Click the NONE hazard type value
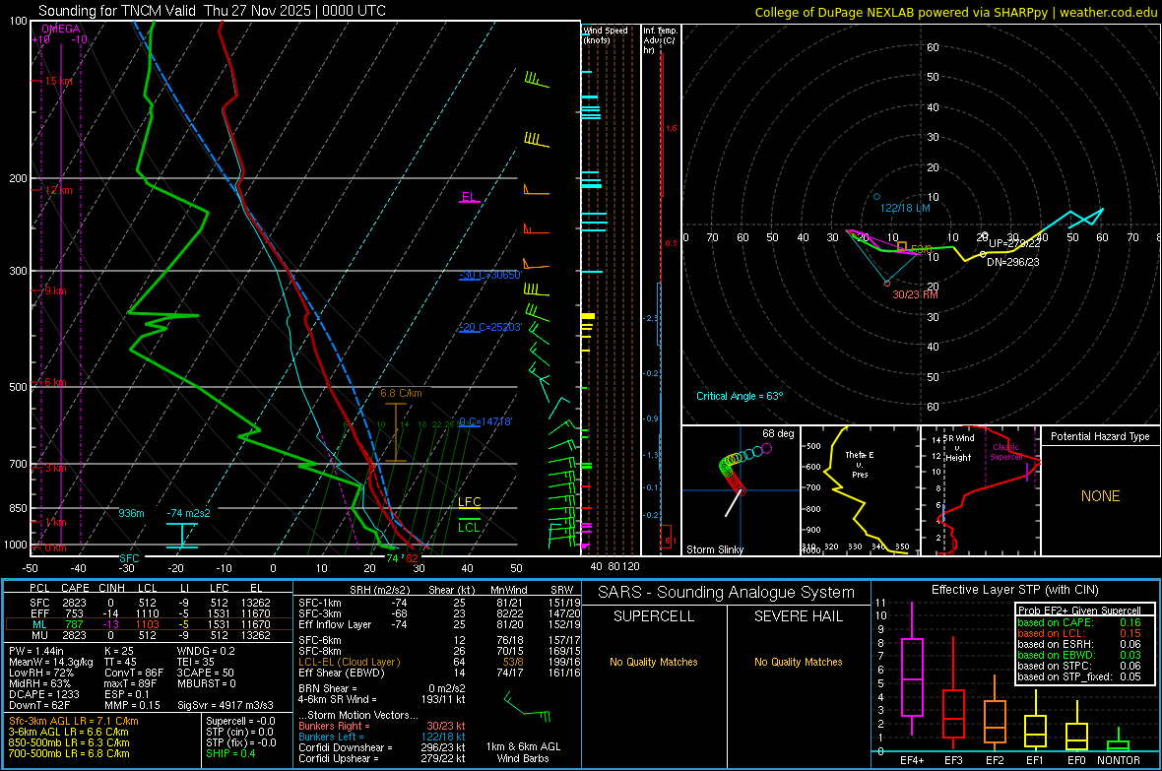Screen dimensions: 1162x771 [x=1101, y=496]
